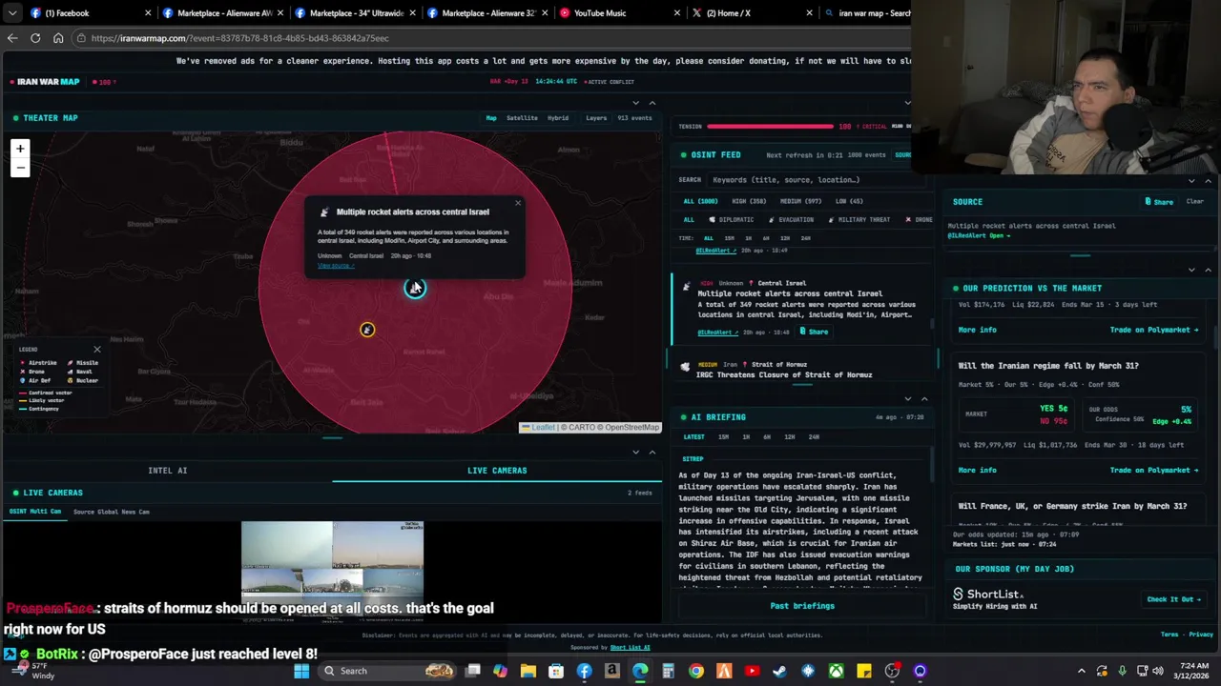The height and width of the screenshot is (686, 1221).
Task: Set feed time filter to 24H
Action: [805, 238]
